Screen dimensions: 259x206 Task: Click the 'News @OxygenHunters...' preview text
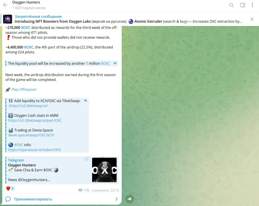29,180
